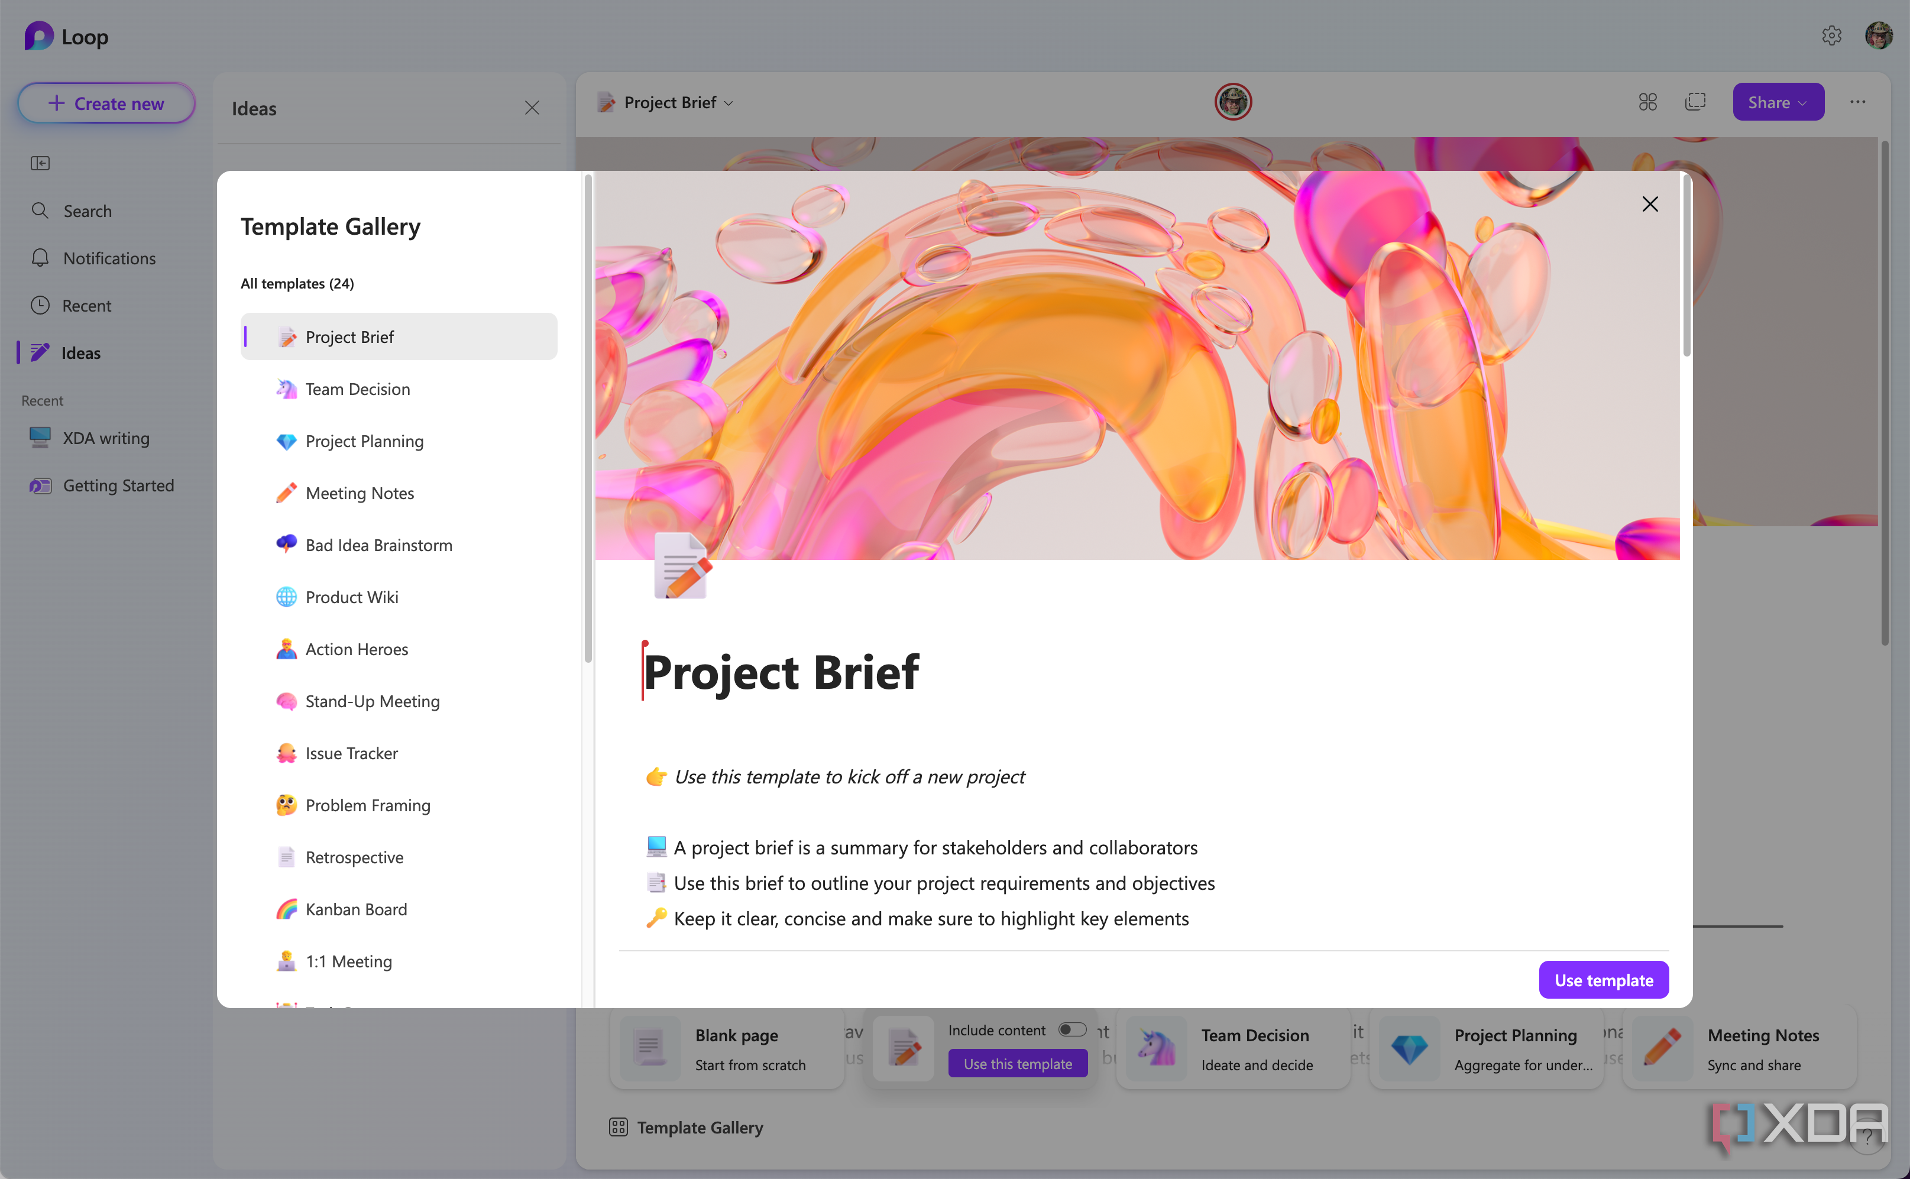
Task: Close the Template Gallery dialog
Action: pos(1650,203)
